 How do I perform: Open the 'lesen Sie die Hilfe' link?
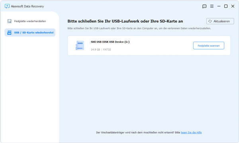pyautogui.click(x=191, y=132)
